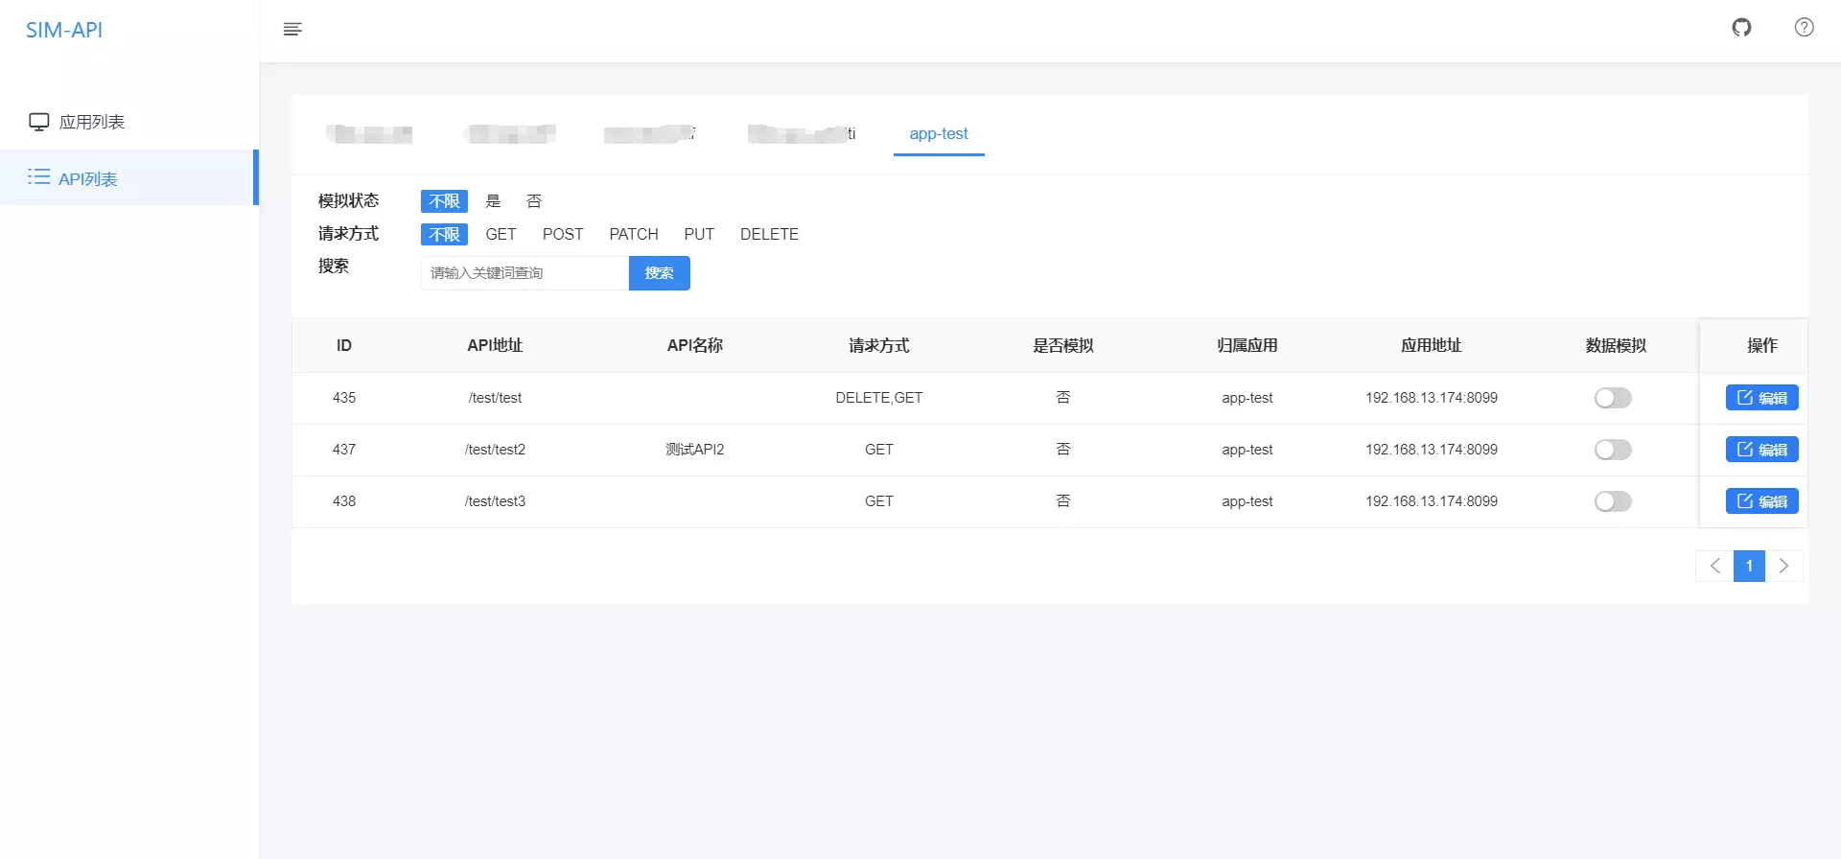1841x859 pixels.
Task: Click GET method cell in row 437
Action: pyautogui.click(x=879, y=450)
